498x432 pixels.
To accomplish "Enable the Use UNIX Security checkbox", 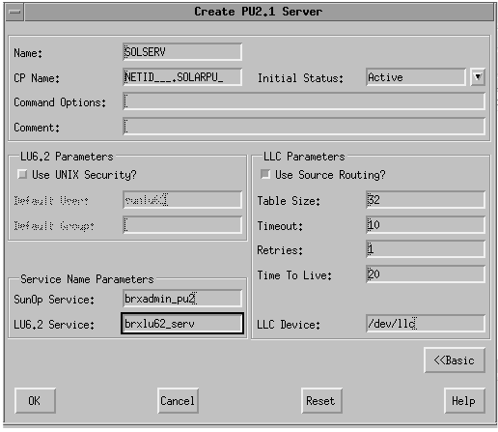I will [22, 174].
